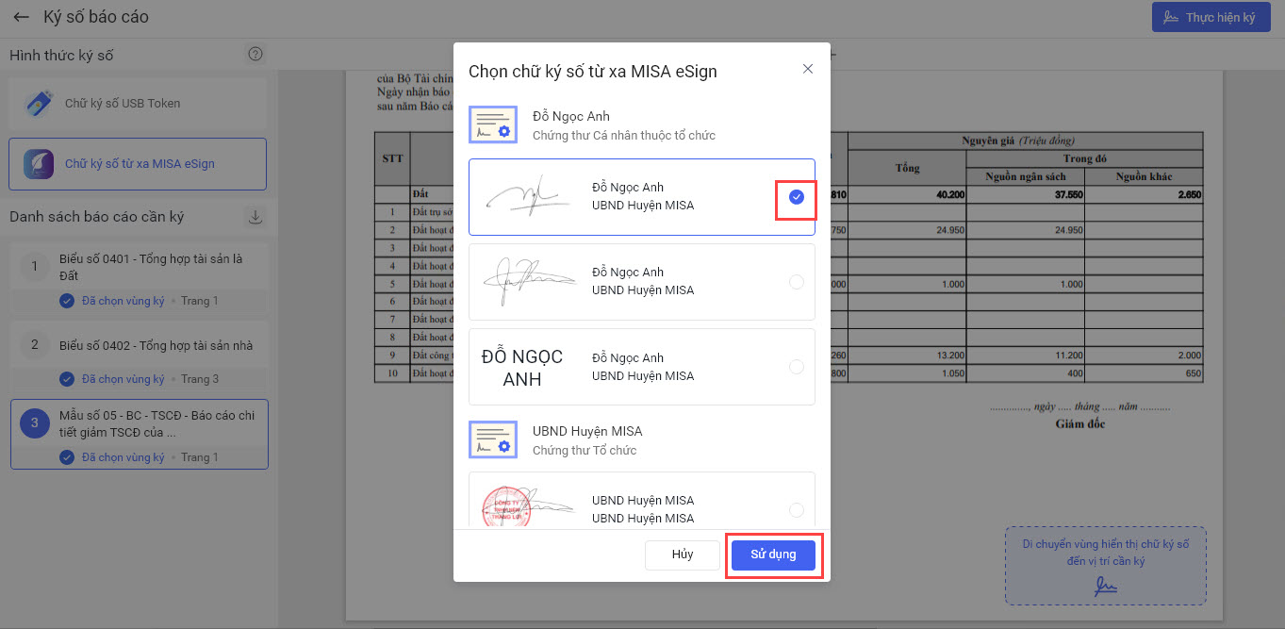The height and width of the screenshot is (629, 1285).
Task: Toggle the checked first Đỗ Ngọc Anh signature
Action: point(797,197)
